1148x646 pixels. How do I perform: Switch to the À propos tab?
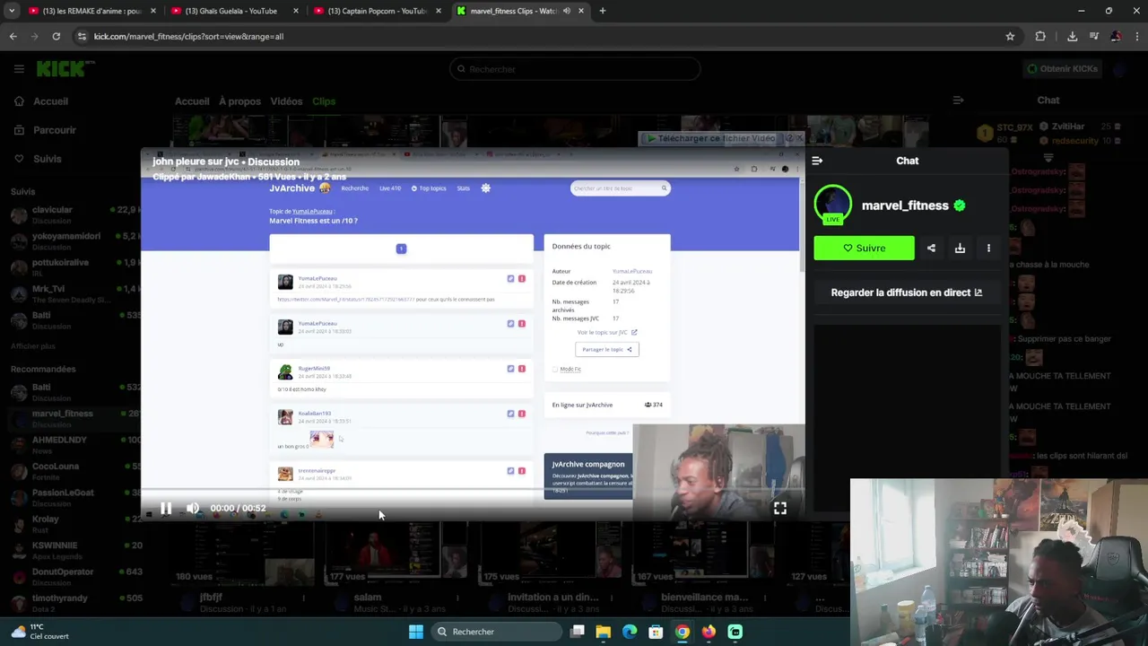coord(239,101)
